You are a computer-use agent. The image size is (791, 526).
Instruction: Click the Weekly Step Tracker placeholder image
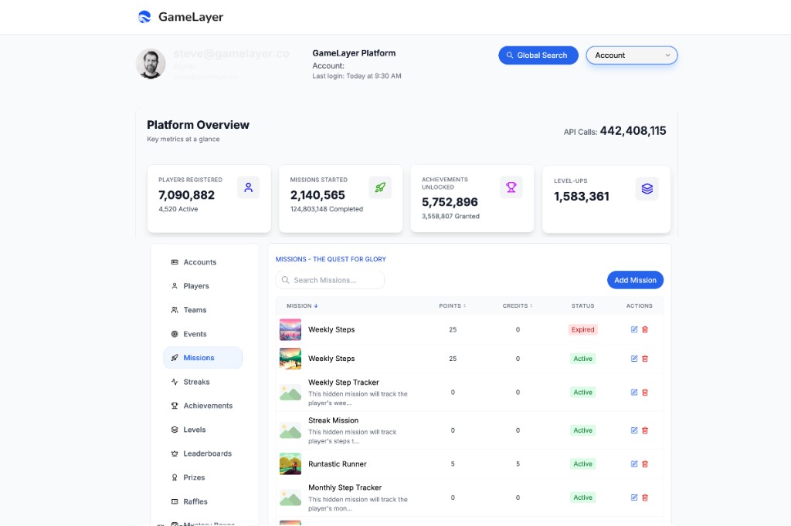click(290, 393)
